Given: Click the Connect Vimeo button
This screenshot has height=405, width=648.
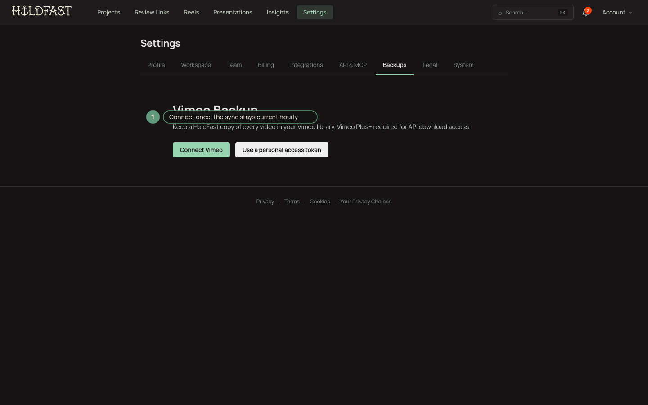Looking at the screenshot, I should coord(201,150).
